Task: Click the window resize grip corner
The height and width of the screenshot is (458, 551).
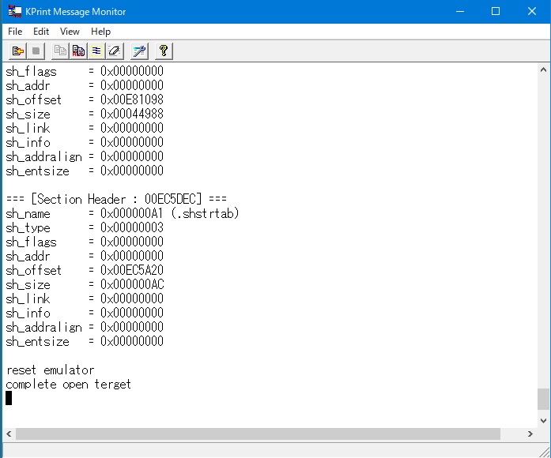Action: tap(544, 451)
